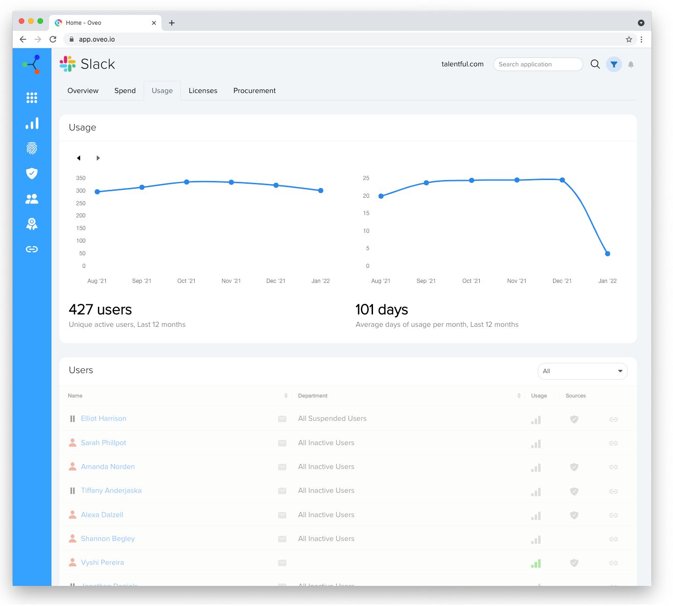Open the apps grid in the sidebar
The image size is (673, 606).
(31, 98)
